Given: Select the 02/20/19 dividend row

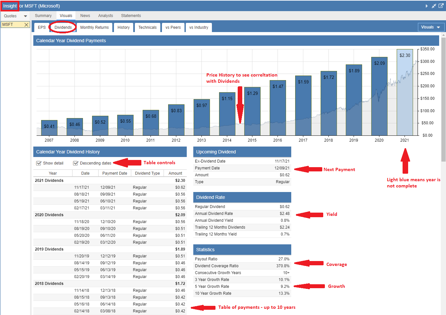Looking at the screenshot, I should [x=110, y=277].
